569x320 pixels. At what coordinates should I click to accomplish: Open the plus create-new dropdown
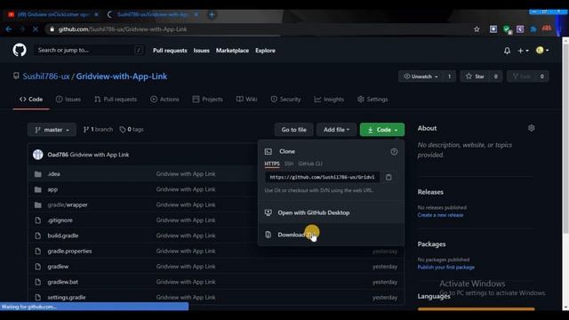523,51
